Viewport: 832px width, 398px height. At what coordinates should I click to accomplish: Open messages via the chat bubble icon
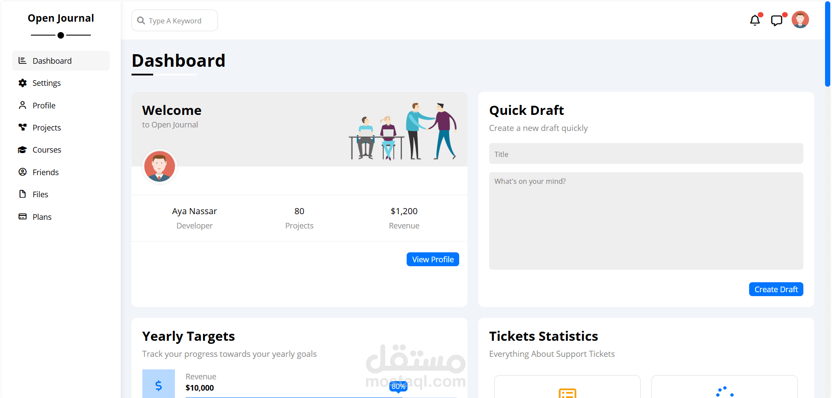coord(777,20)
